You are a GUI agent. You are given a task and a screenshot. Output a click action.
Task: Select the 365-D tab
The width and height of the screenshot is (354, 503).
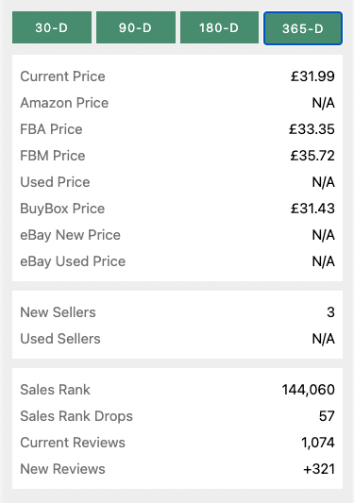coord(303,28)
